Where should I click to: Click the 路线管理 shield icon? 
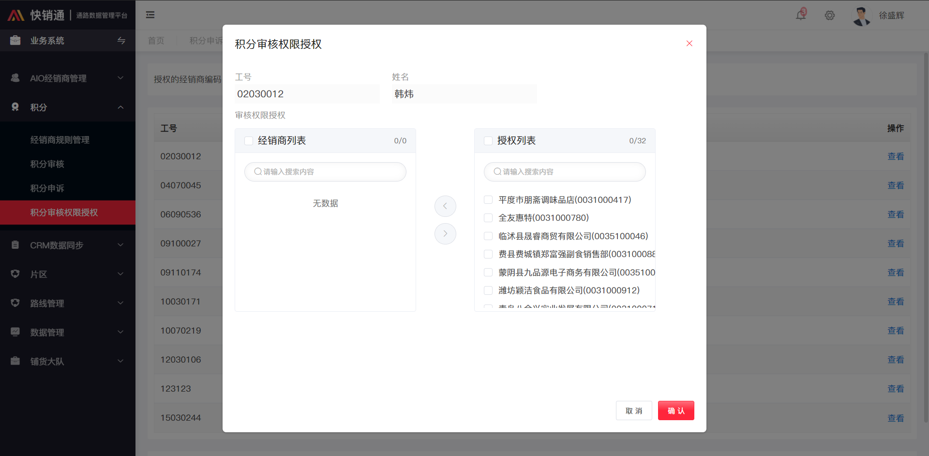15,303
